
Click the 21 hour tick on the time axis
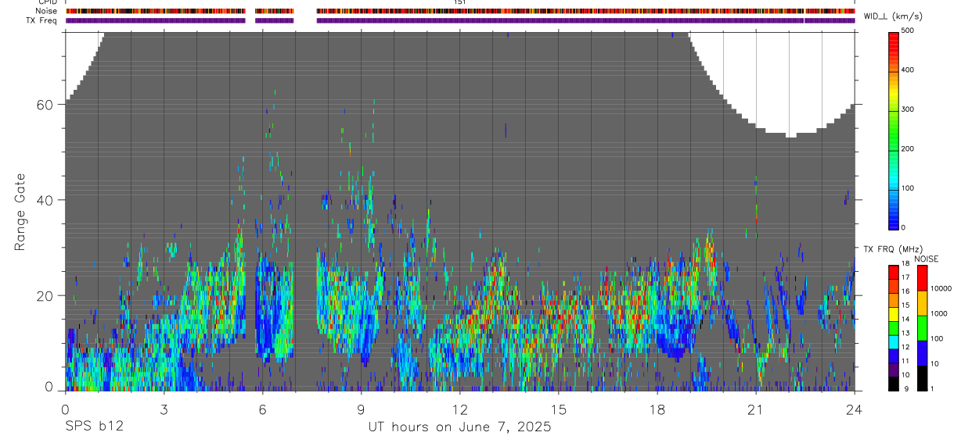coord(756,408)
